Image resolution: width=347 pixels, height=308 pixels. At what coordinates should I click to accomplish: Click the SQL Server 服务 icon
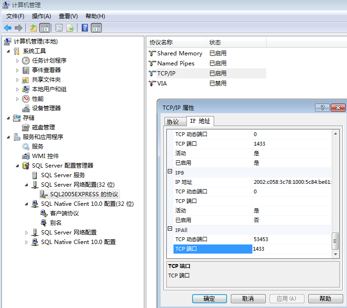35,175
